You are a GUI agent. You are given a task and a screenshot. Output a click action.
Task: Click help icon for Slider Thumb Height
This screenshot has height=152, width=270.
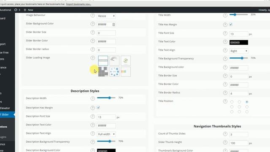[x=225, y=142]
